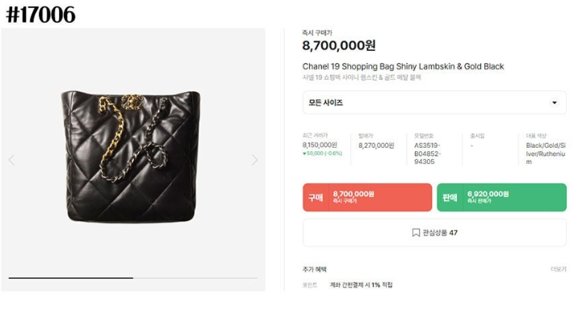Click the Chanel 19 bag product image
Image resolution: width=578 pixels, height=315 pixels.
(x=132, y=156)
